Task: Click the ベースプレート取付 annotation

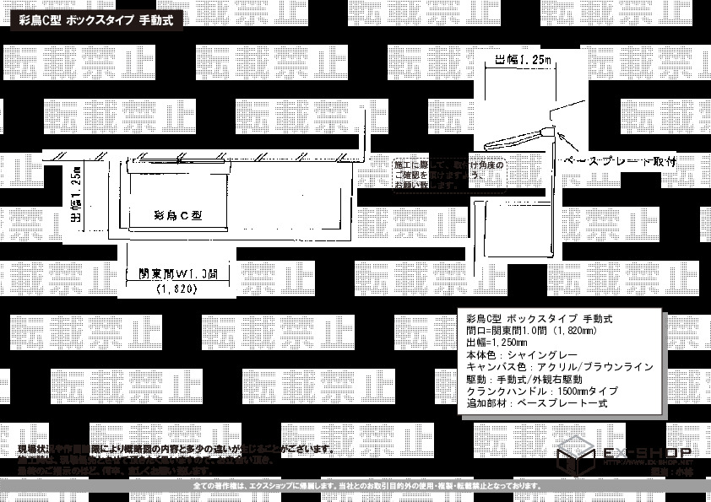Action: point(620,162)
